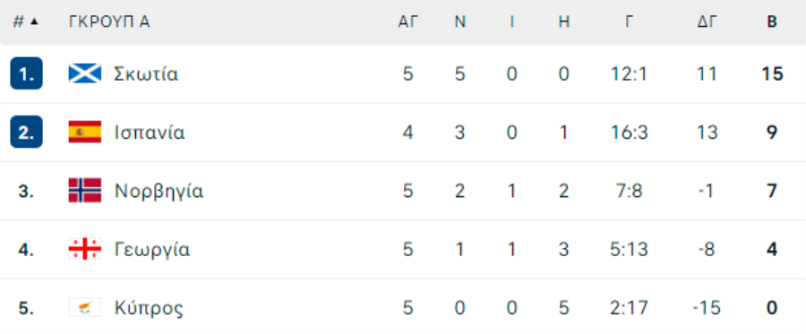The image size is (806, 334).
Task: Click the Georgia flag icon
Action: (85, 249)
